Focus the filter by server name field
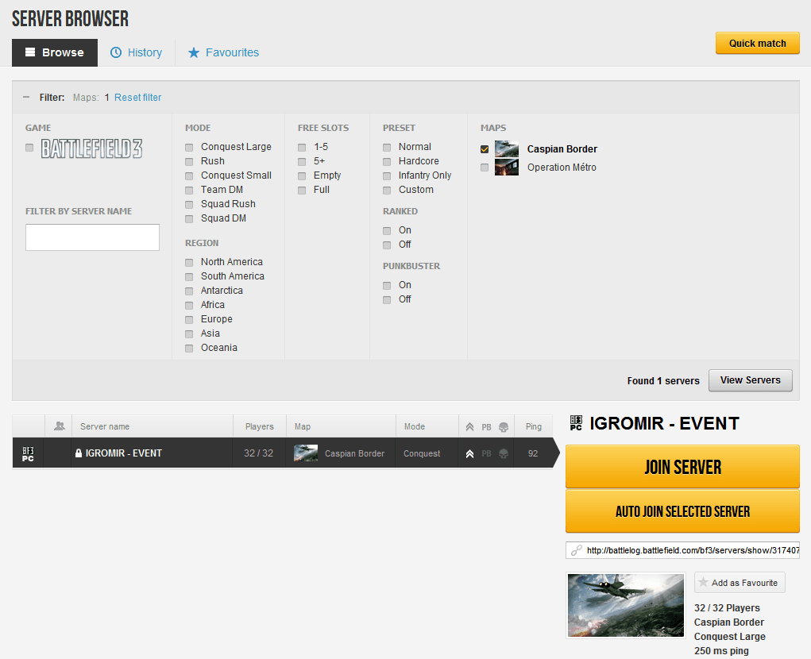This screenshot has width=811, height=659. (x=93, y=237)
